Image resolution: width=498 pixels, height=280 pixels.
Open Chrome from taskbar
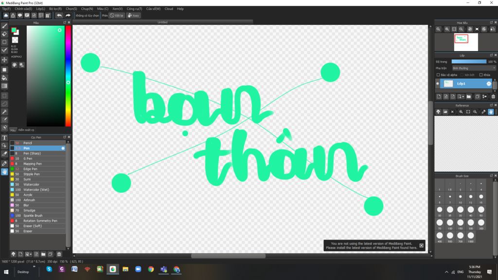tap(151, 269)
